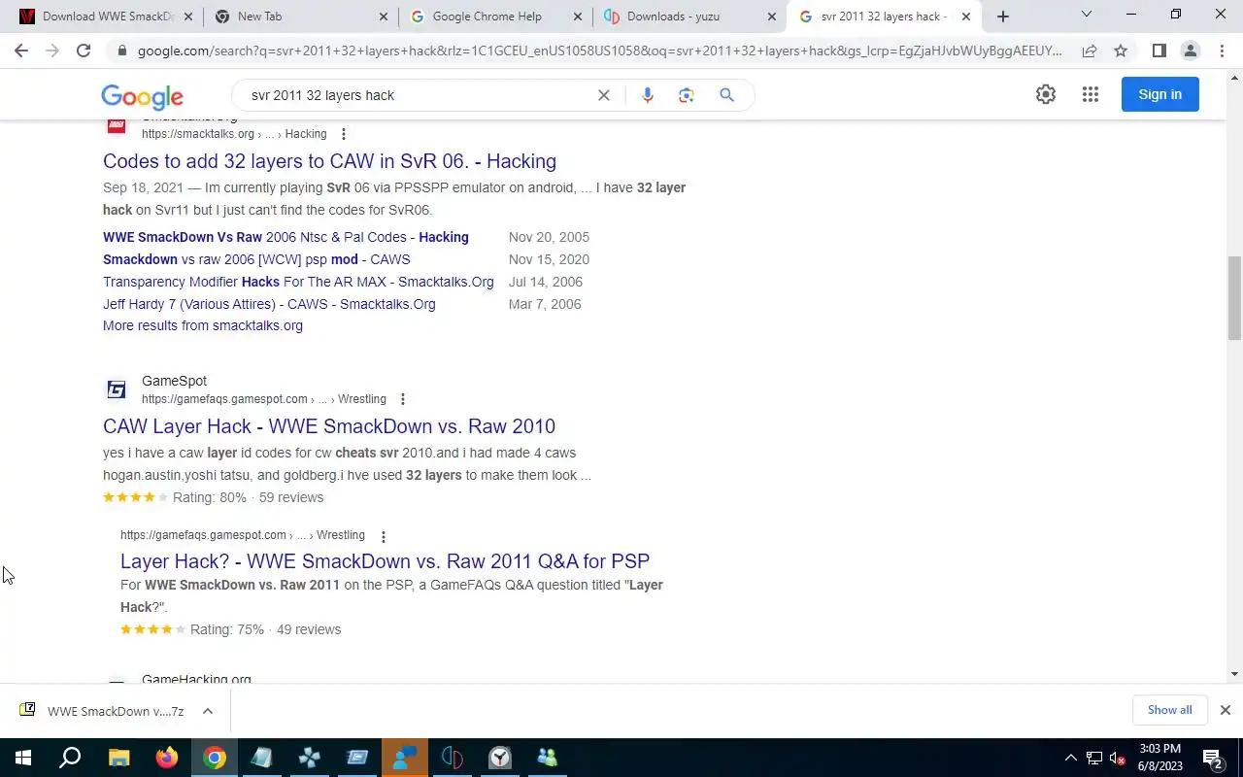Switch to Downloads - yuzu tab
Viewport: 1243px width, 777px height.
(x=690, y=17)
